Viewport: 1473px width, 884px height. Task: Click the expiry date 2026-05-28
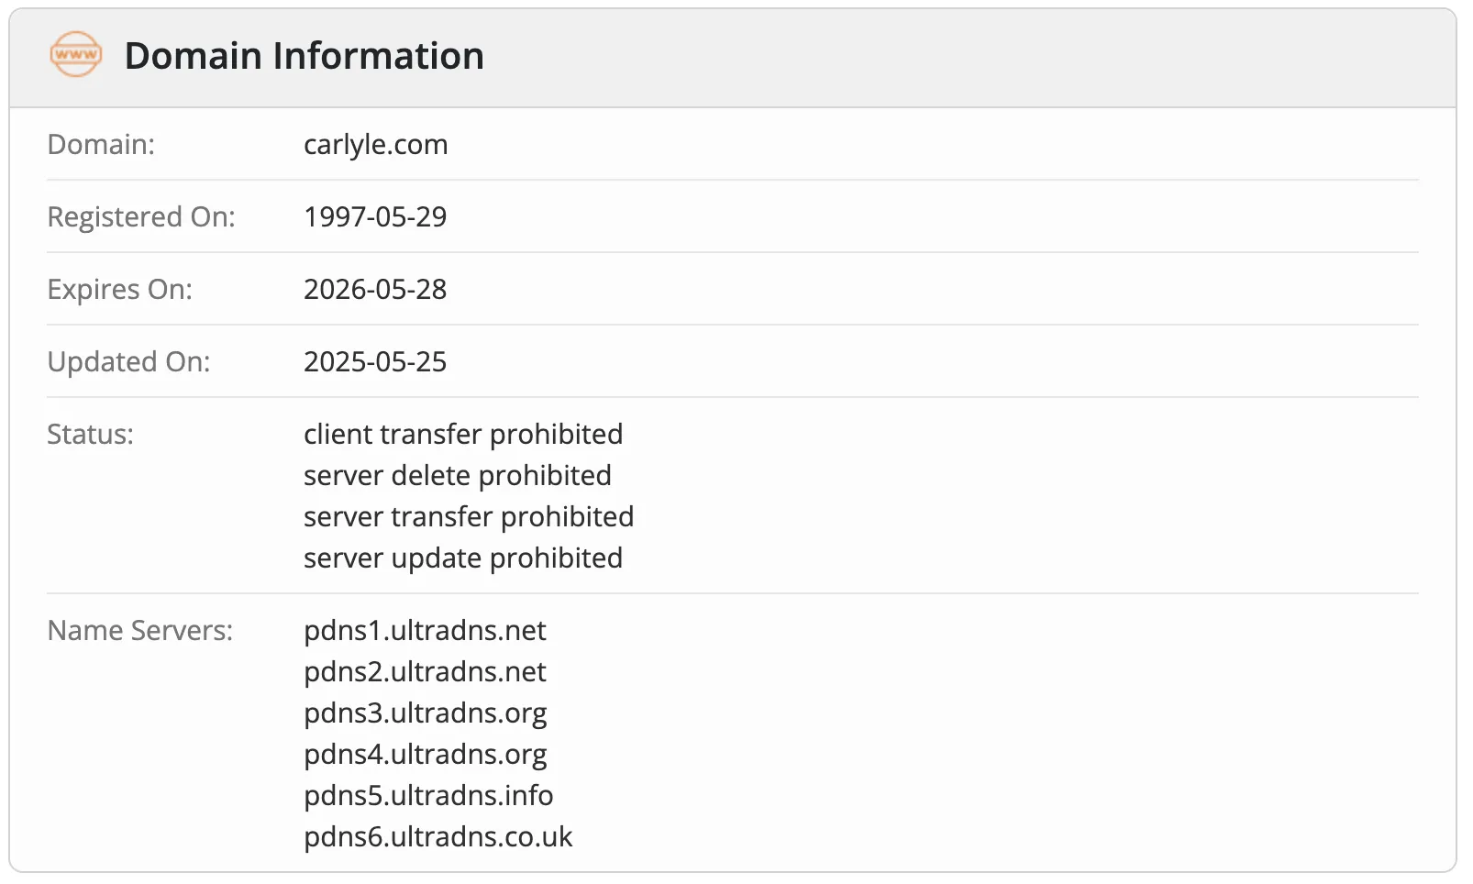click(x=375, y=289)
